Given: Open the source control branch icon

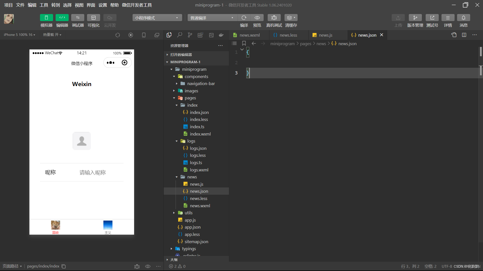Looking at the screenshot, I should click(x=190, y=35).
